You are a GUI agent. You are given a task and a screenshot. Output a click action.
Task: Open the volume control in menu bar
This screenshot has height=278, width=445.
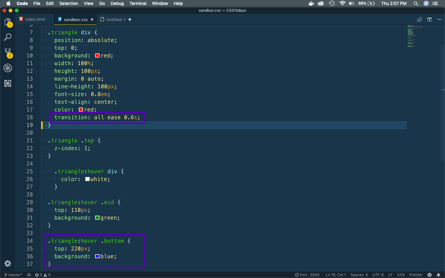(351, 3)
